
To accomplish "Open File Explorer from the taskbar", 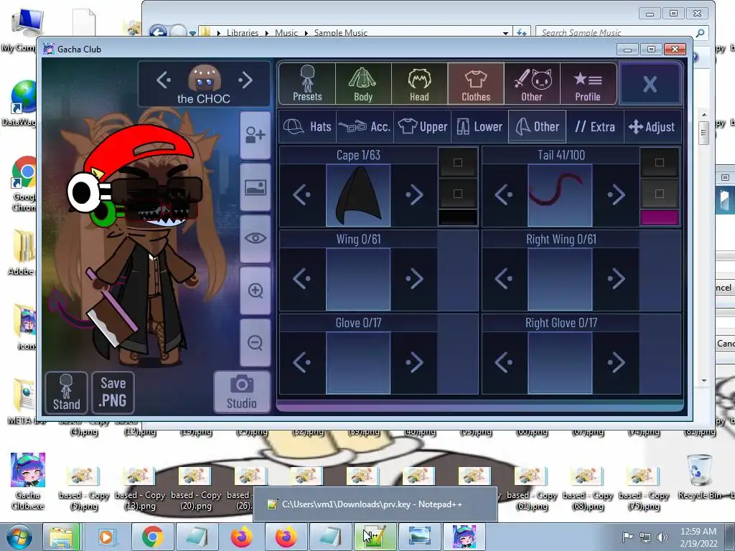I will coord(62,537).
